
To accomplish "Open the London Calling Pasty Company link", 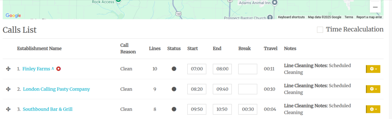I will [x=56, y=89].
